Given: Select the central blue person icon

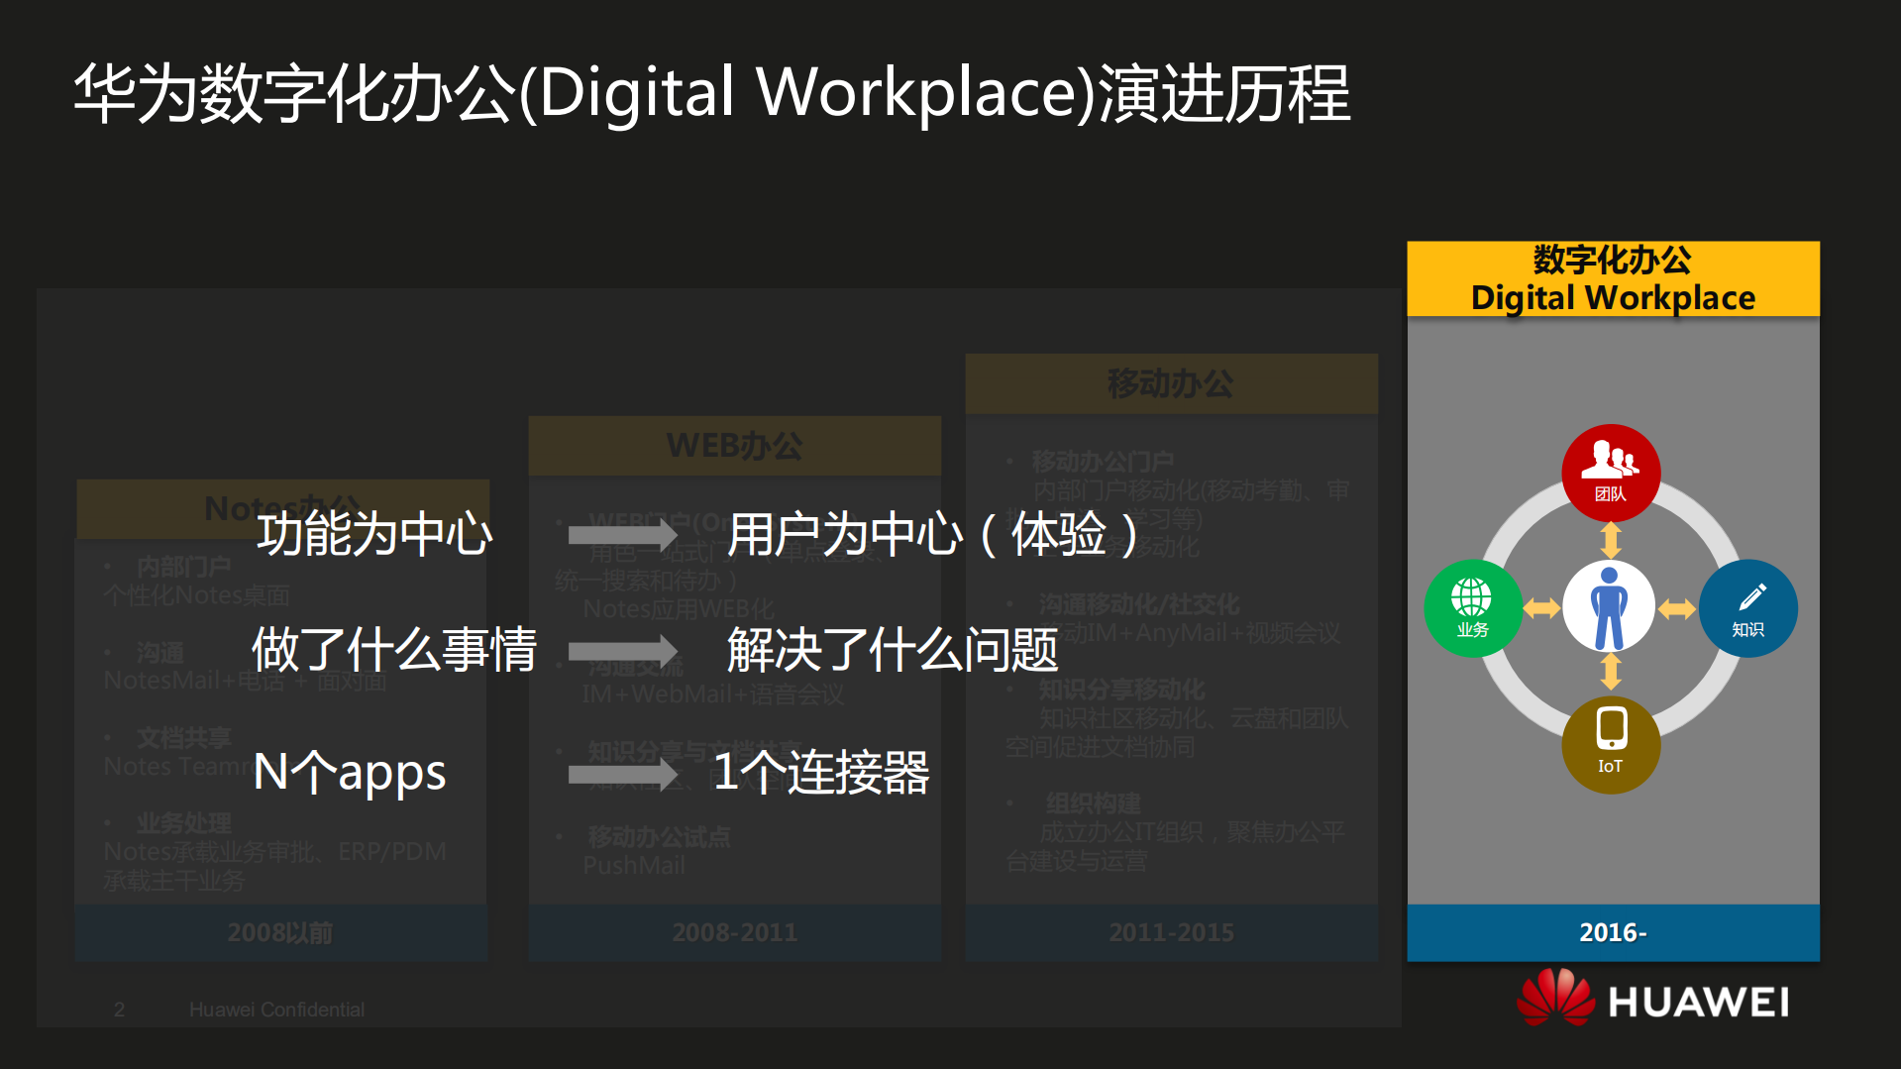Looking at the screenshot, I should tap(1609, 604).
